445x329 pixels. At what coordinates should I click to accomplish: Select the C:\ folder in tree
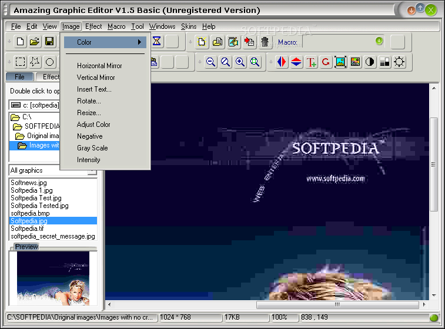click(21, 117)
